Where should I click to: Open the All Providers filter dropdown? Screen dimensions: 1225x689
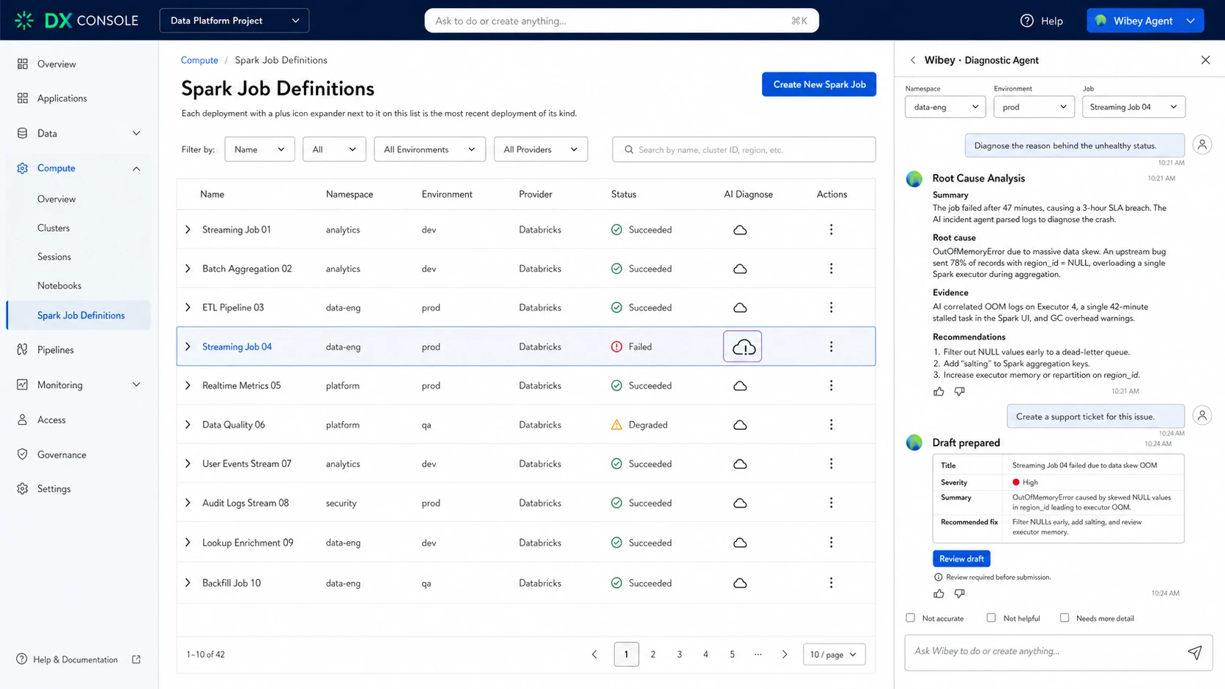[x=541, y=149]
